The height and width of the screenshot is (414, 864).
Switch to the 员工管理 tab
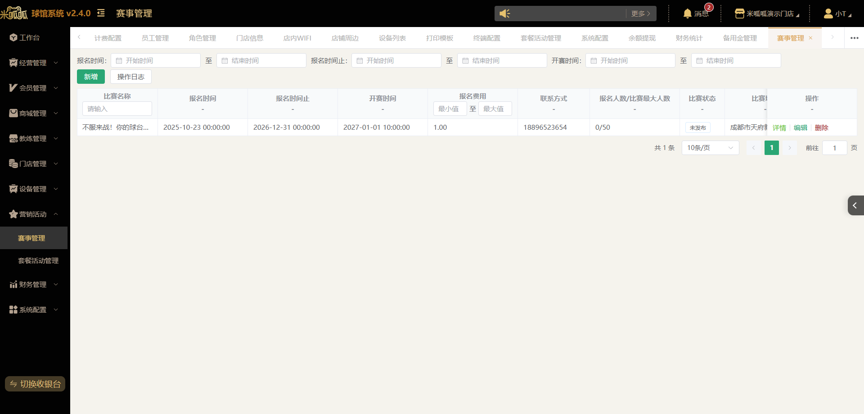tap(155, 38)
